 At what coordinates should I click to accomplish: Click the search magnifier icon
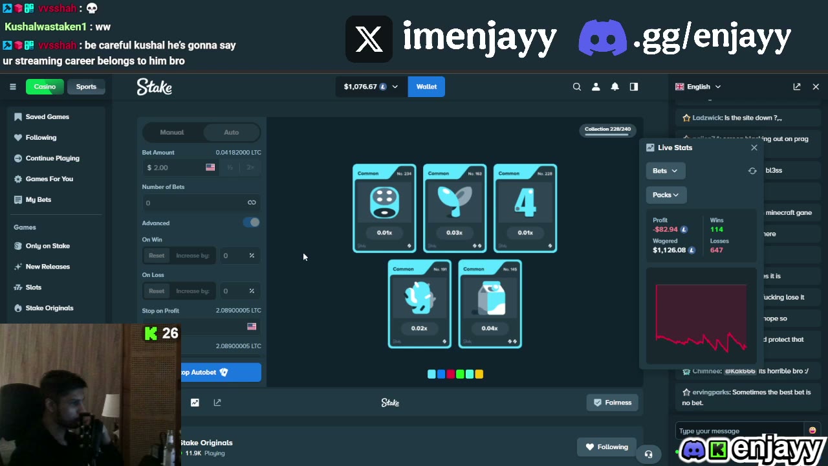click(x=577, y=87)
